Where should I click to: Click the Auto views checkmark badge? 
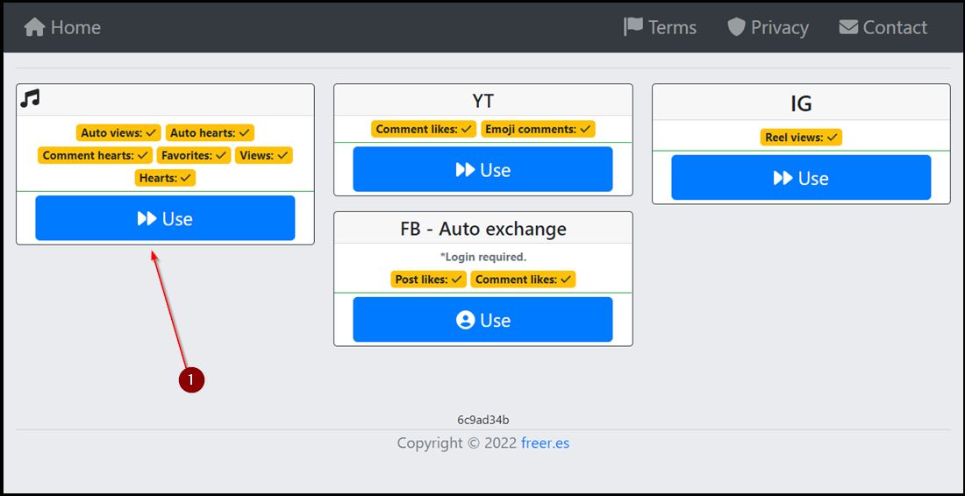click(118, 133)
